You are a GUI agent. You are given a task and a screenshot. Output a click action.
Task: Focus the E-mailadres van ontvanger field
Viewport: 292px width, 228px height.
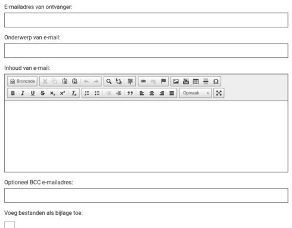click(x=146, y=20)
